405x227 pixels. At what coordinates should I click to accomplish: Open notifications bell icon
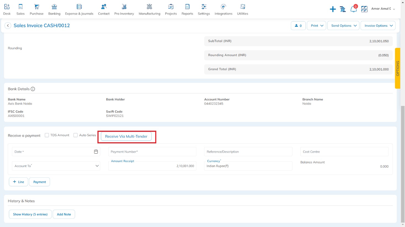point(353,9)
